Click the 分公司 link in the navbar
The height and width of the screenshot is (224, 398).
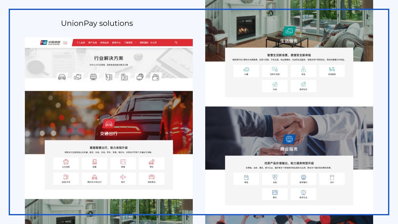pyautogui.click(x=154, y=43)
